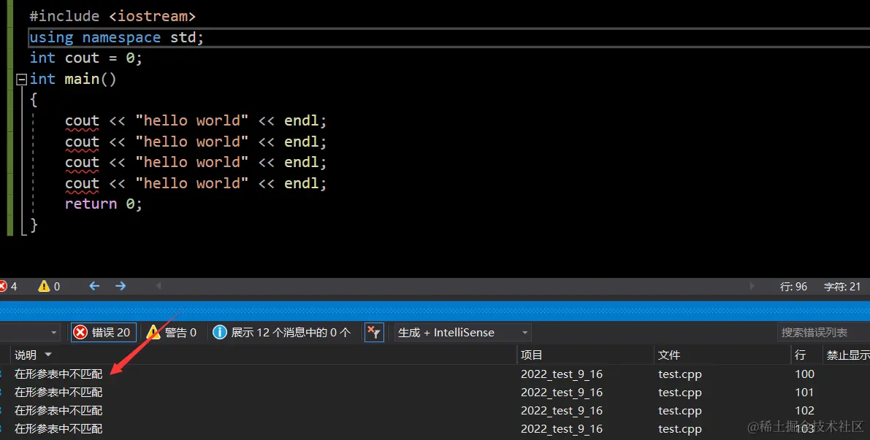Go to previous issue with left arrow

[94, 286]
